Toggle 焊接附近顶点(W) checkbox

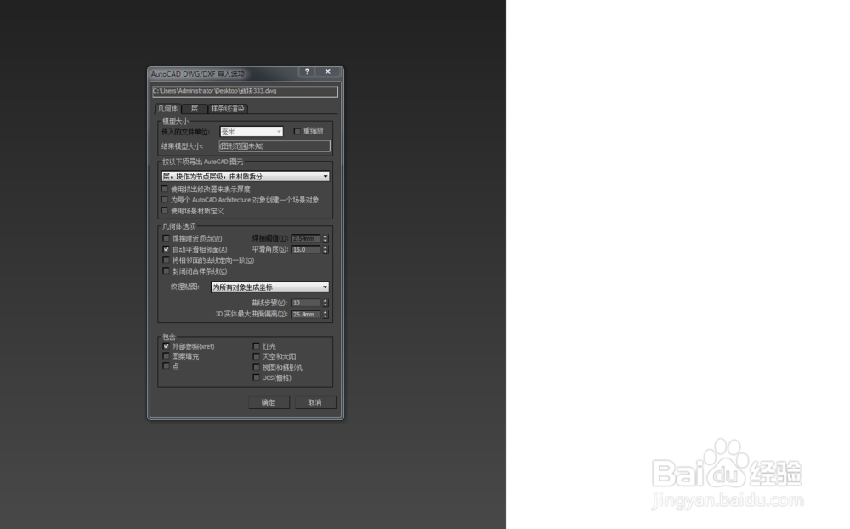pos(166,238)
